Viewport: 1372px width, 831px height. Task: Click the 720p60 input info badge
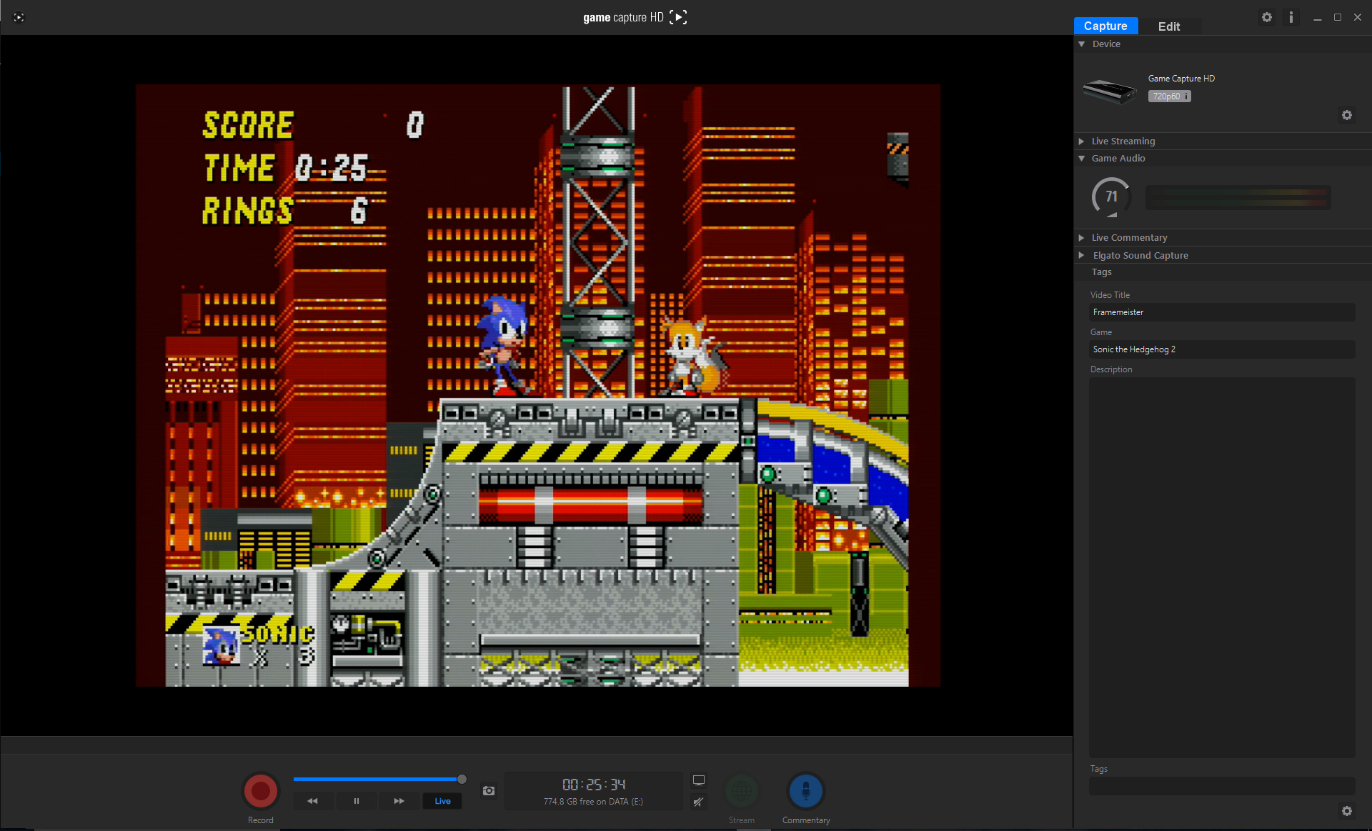[1169, 96]
